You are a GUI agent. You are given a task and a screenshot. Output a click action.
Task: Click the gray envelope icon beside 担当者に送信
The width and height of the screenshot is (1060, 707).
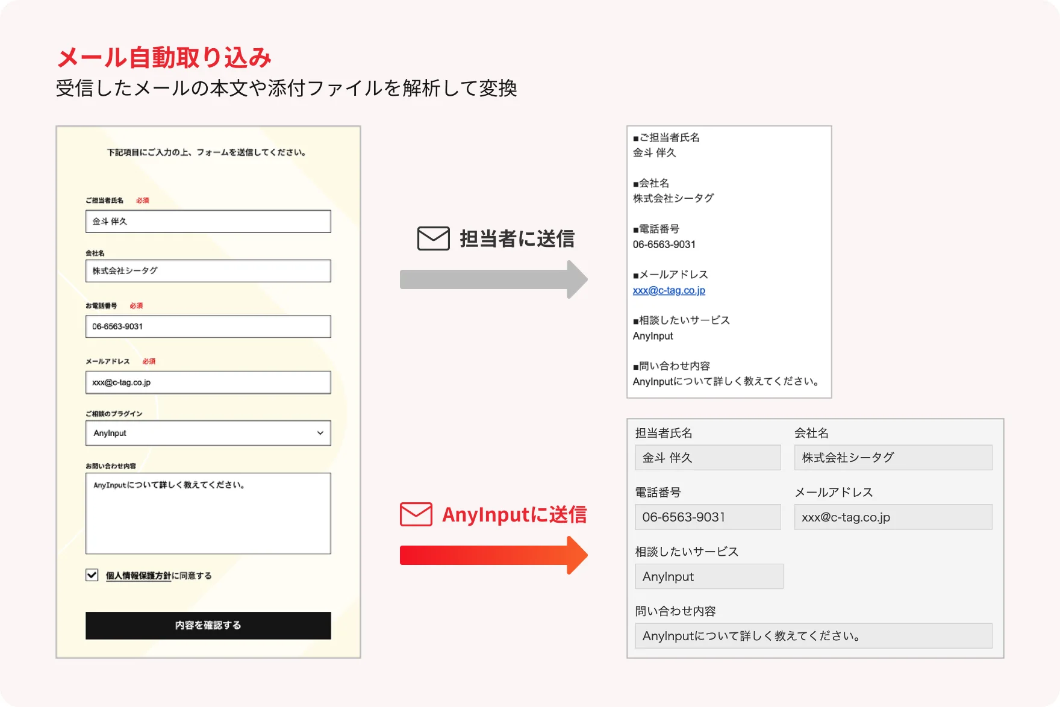(433, 238)
